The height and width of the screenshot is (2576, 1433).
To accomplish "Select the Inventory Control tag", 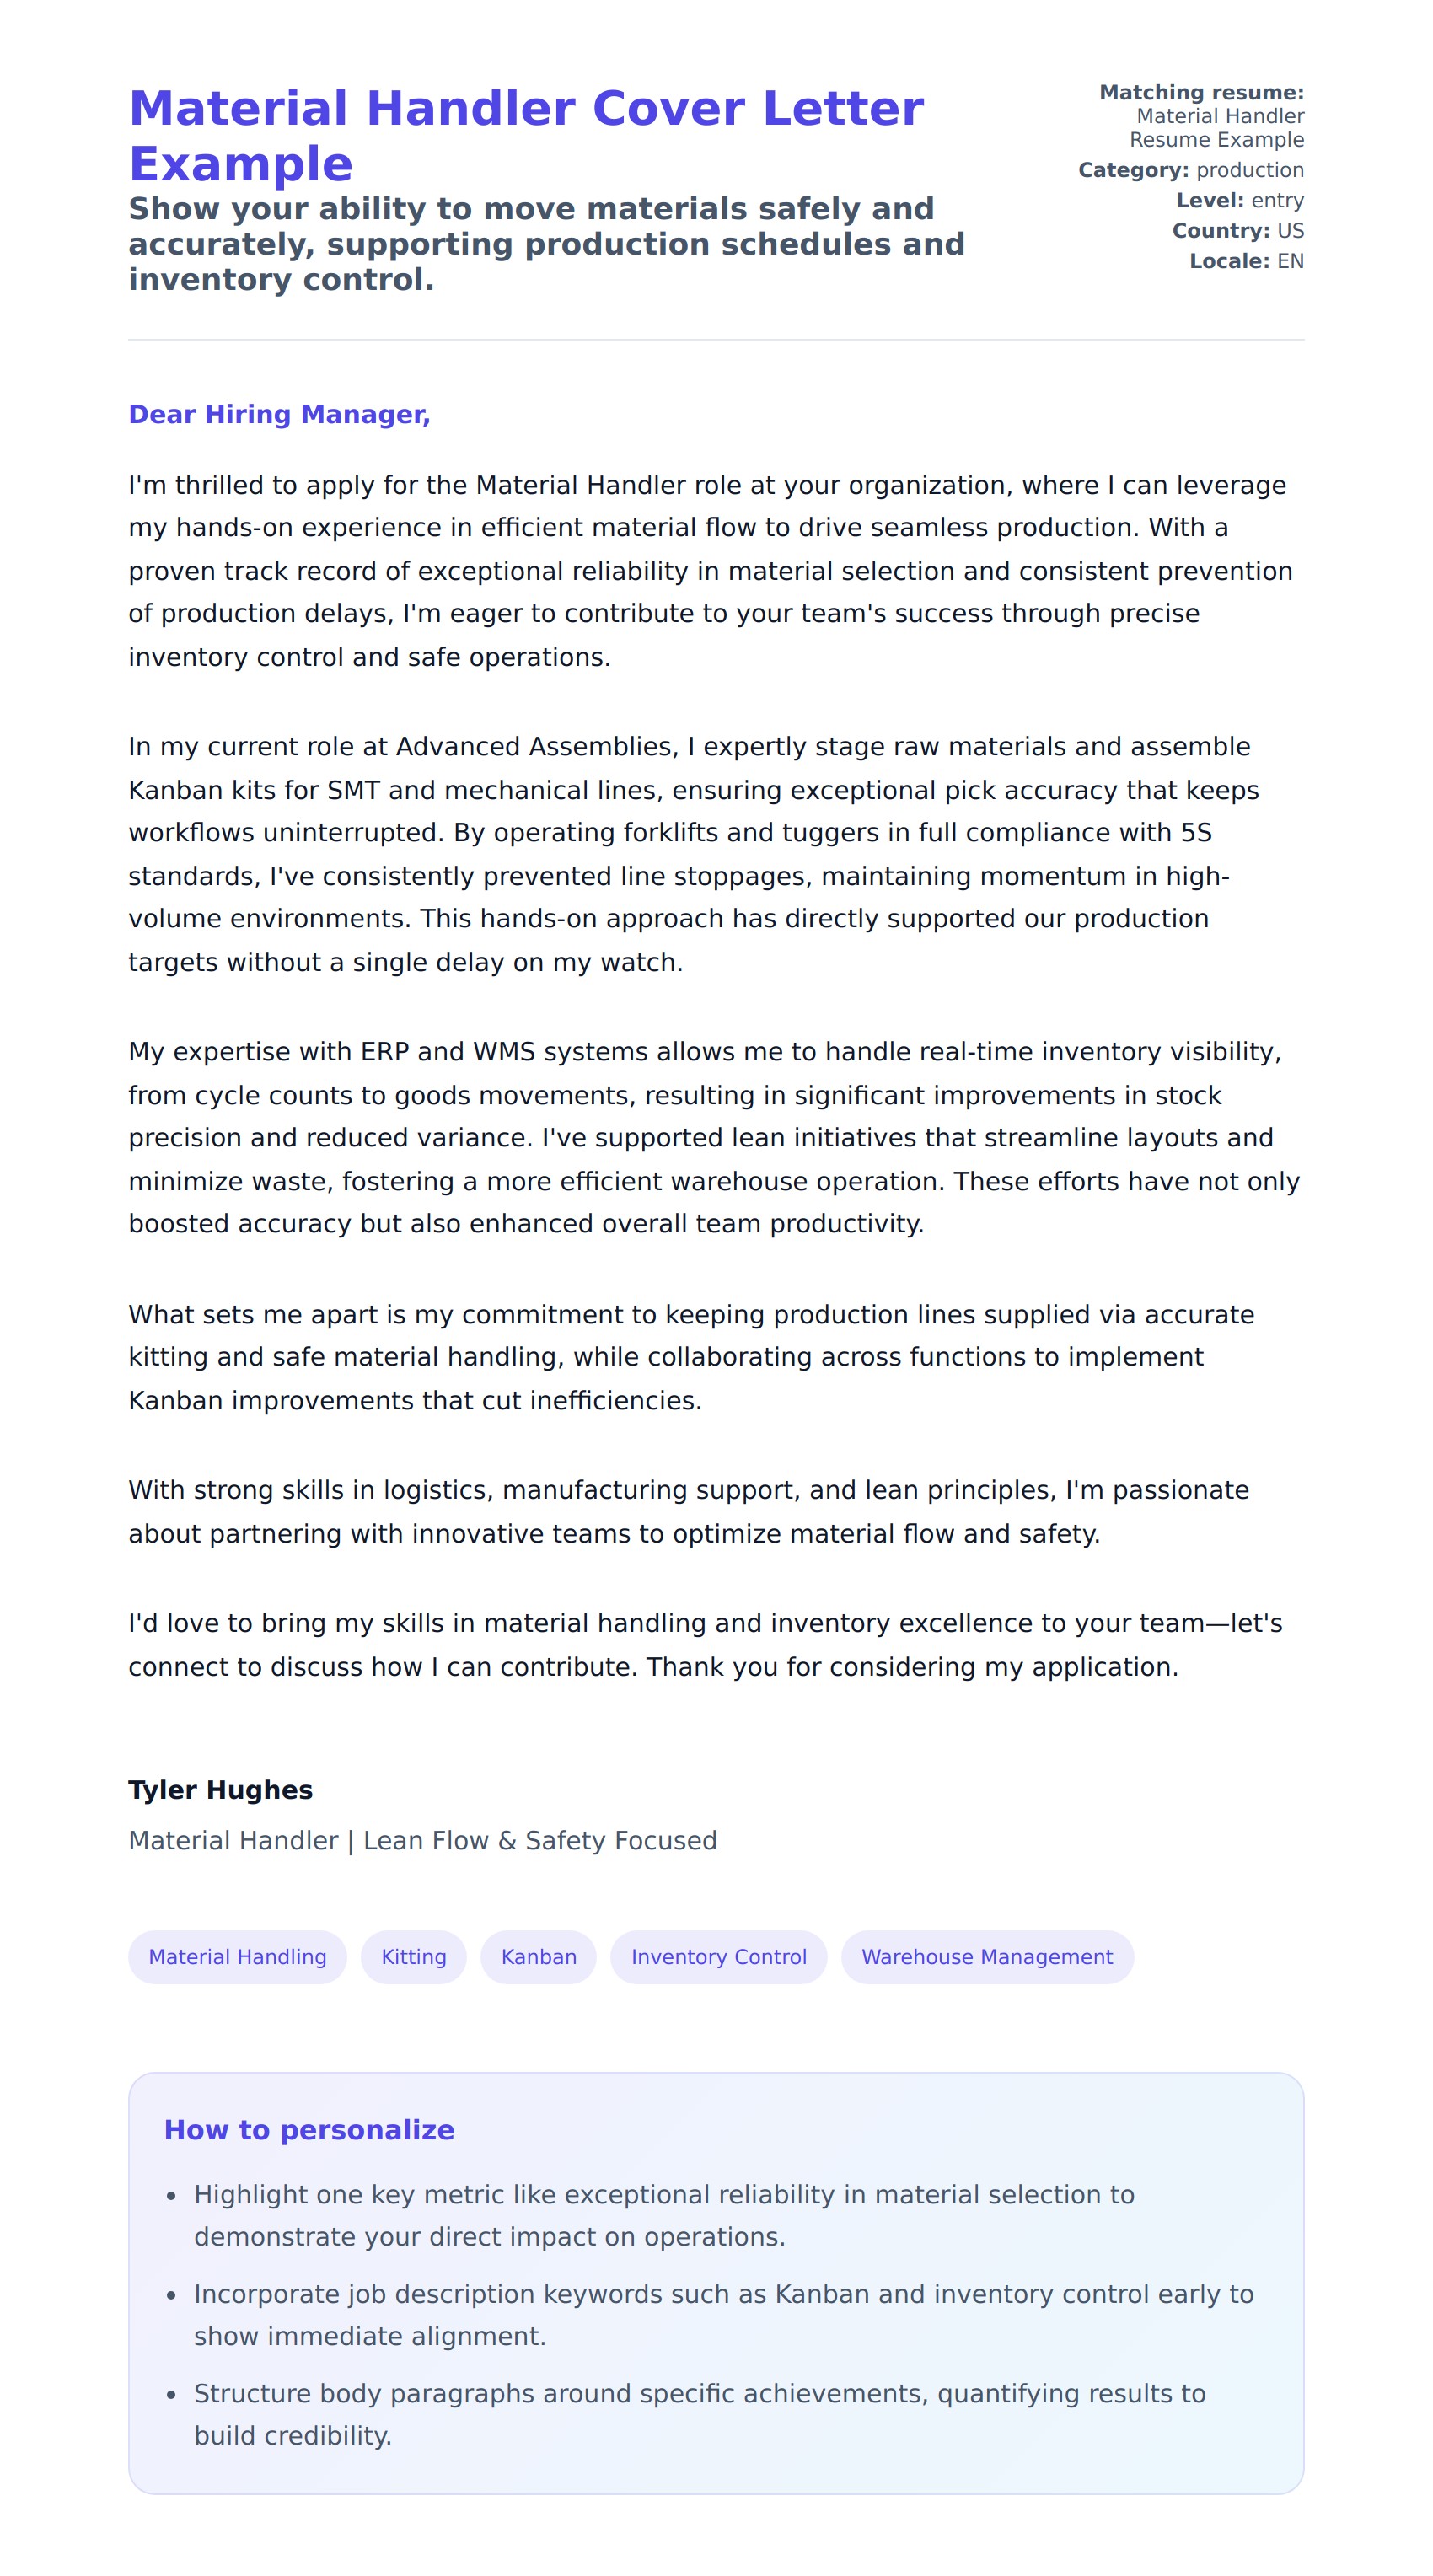I will [718, 1957].
